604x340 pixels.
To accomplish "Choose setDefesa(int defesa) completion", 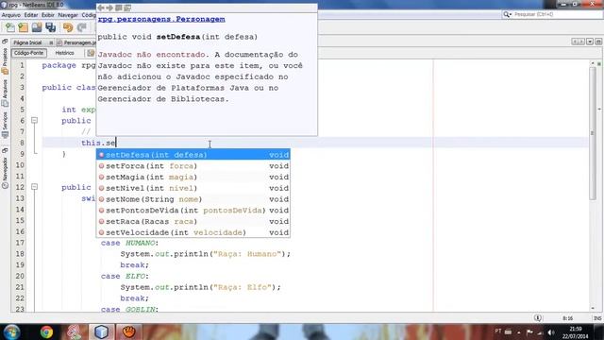I will 193,155.
